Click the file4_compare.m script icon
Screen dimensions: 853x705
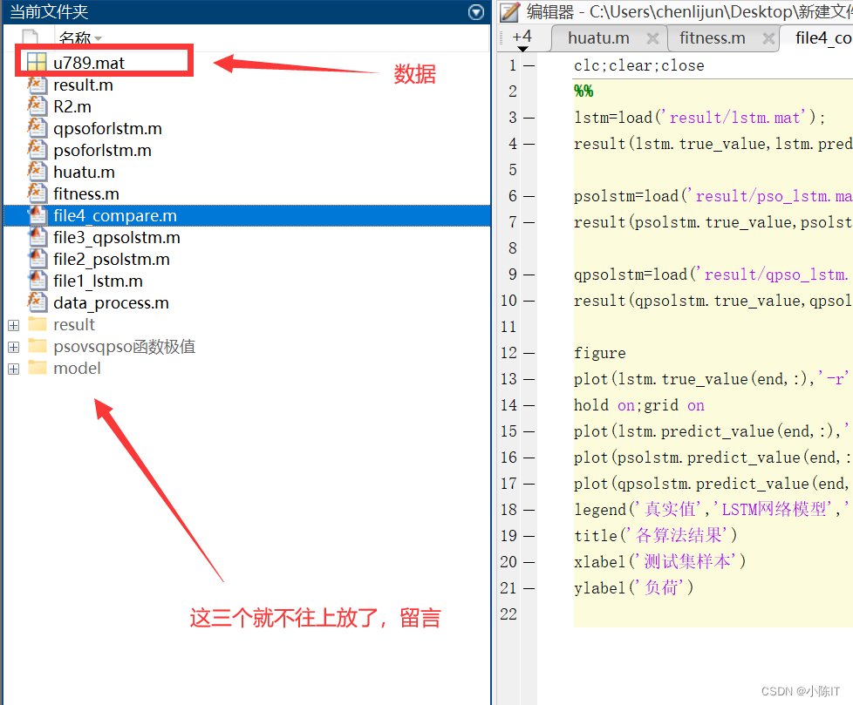coord(37,215)
